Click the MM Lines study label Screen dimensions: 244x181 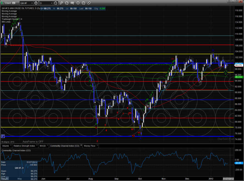6,22
